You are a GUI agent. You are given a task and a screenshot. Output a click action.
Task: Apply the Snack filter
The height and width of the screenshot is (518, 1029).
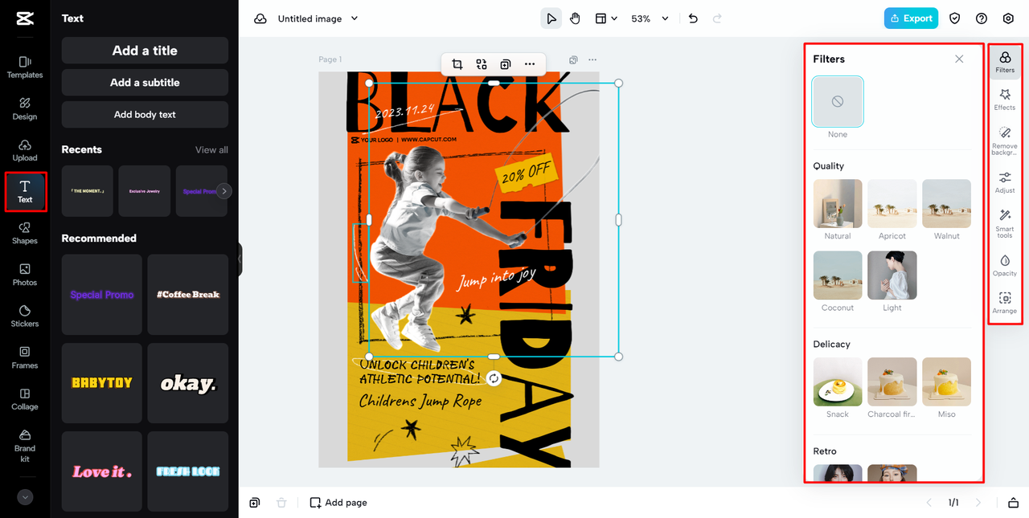(838, 382)
